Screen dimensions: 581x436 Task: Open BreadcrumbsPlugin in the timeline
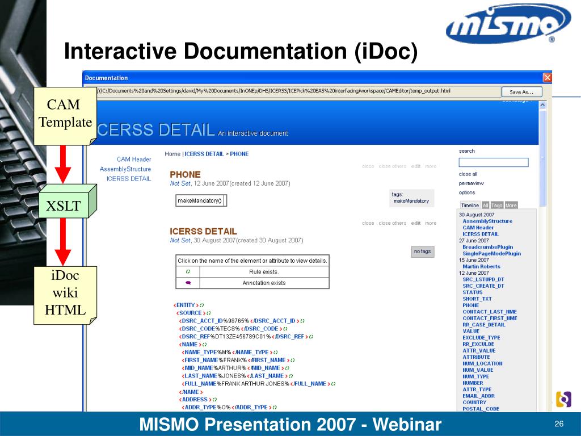click(x=487, y=247)
